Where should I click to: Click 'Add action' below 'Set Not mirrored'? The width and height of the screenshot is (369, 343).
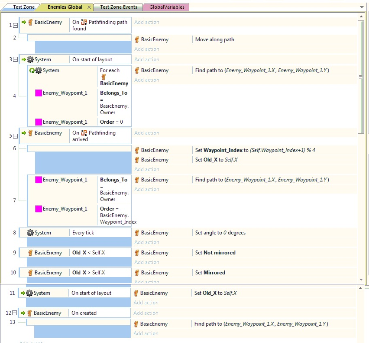(x=147, y=262)
